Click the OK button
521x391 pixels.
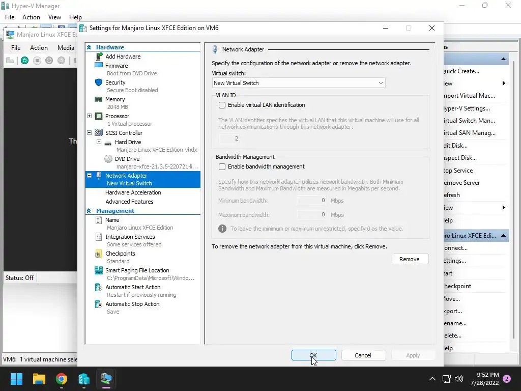point(313,355)
